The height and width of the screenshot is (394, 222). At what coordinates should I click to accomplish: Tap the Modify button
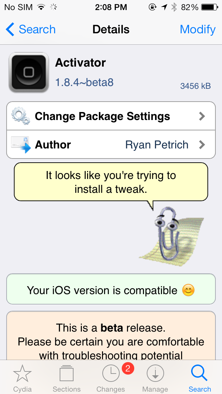(x=198, y=29)
